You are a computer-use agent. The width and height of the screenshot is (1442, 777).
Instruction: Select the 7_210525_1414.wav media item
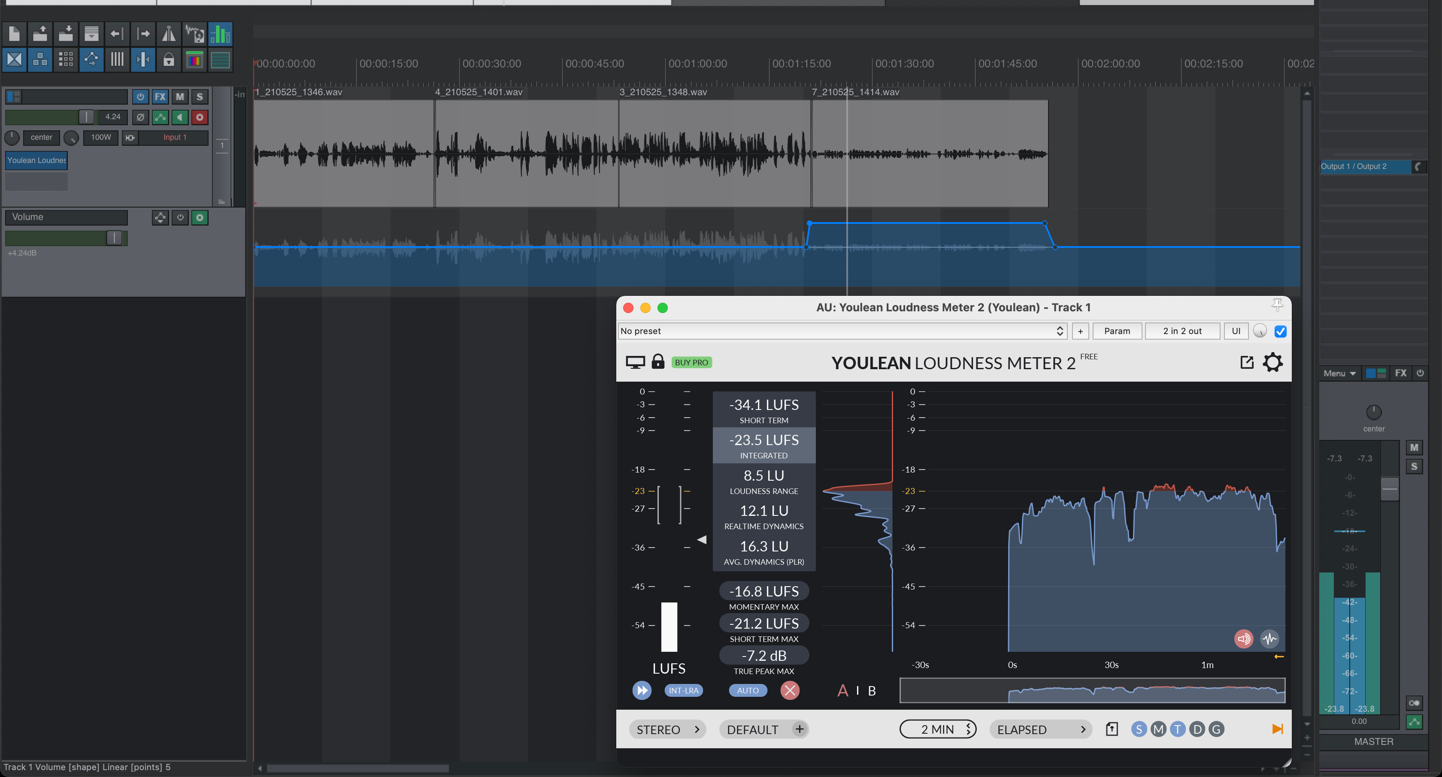click(929, 154)
